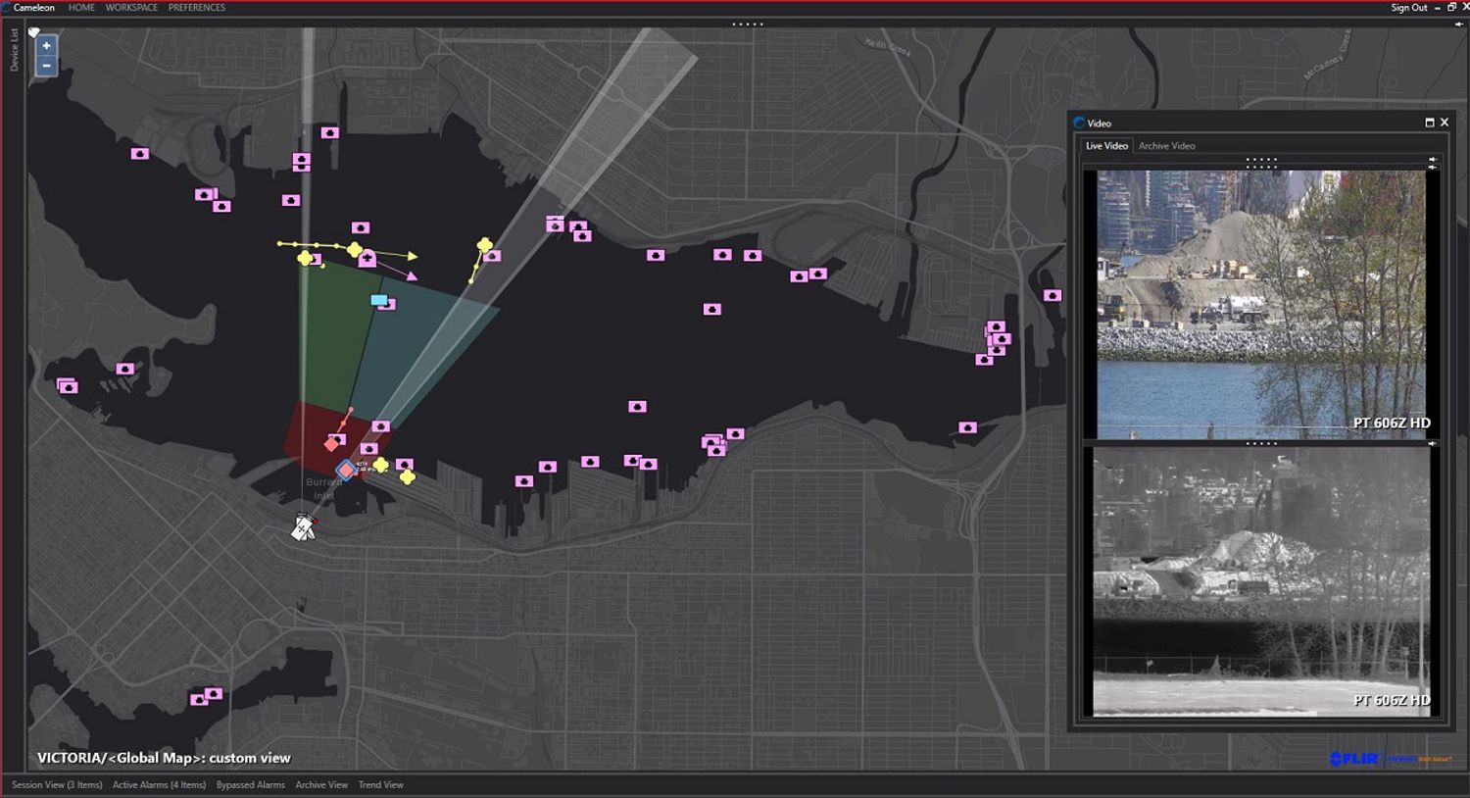Zoom out on the map
This screenshot has width=1470, height=798.
[x=46, y=66]
